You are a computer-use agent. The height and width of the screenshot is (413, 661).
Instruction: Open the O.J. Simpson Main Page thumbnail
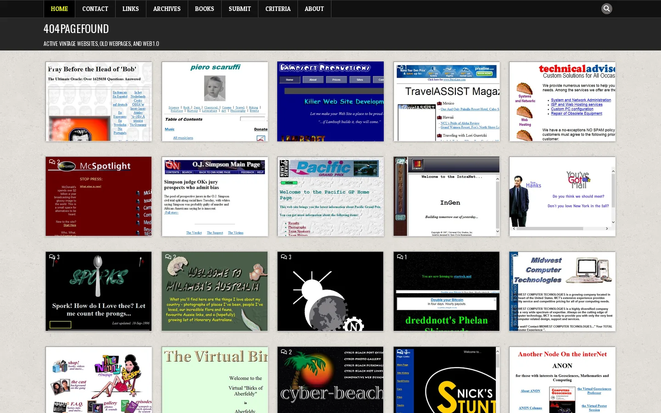tap(215, 196)
